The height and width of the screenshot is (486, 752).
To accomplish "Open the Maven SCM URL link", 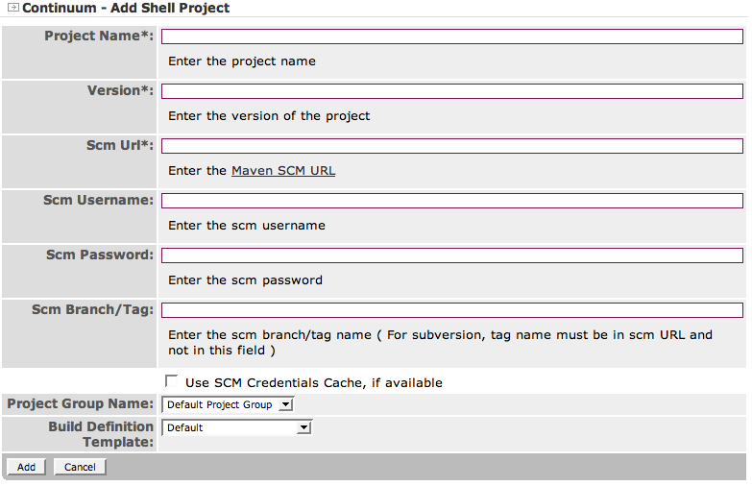I will (283, 171).
